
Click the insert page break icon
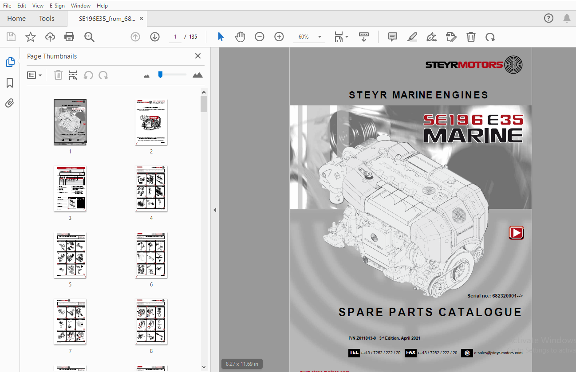click(x=73, y=75)
